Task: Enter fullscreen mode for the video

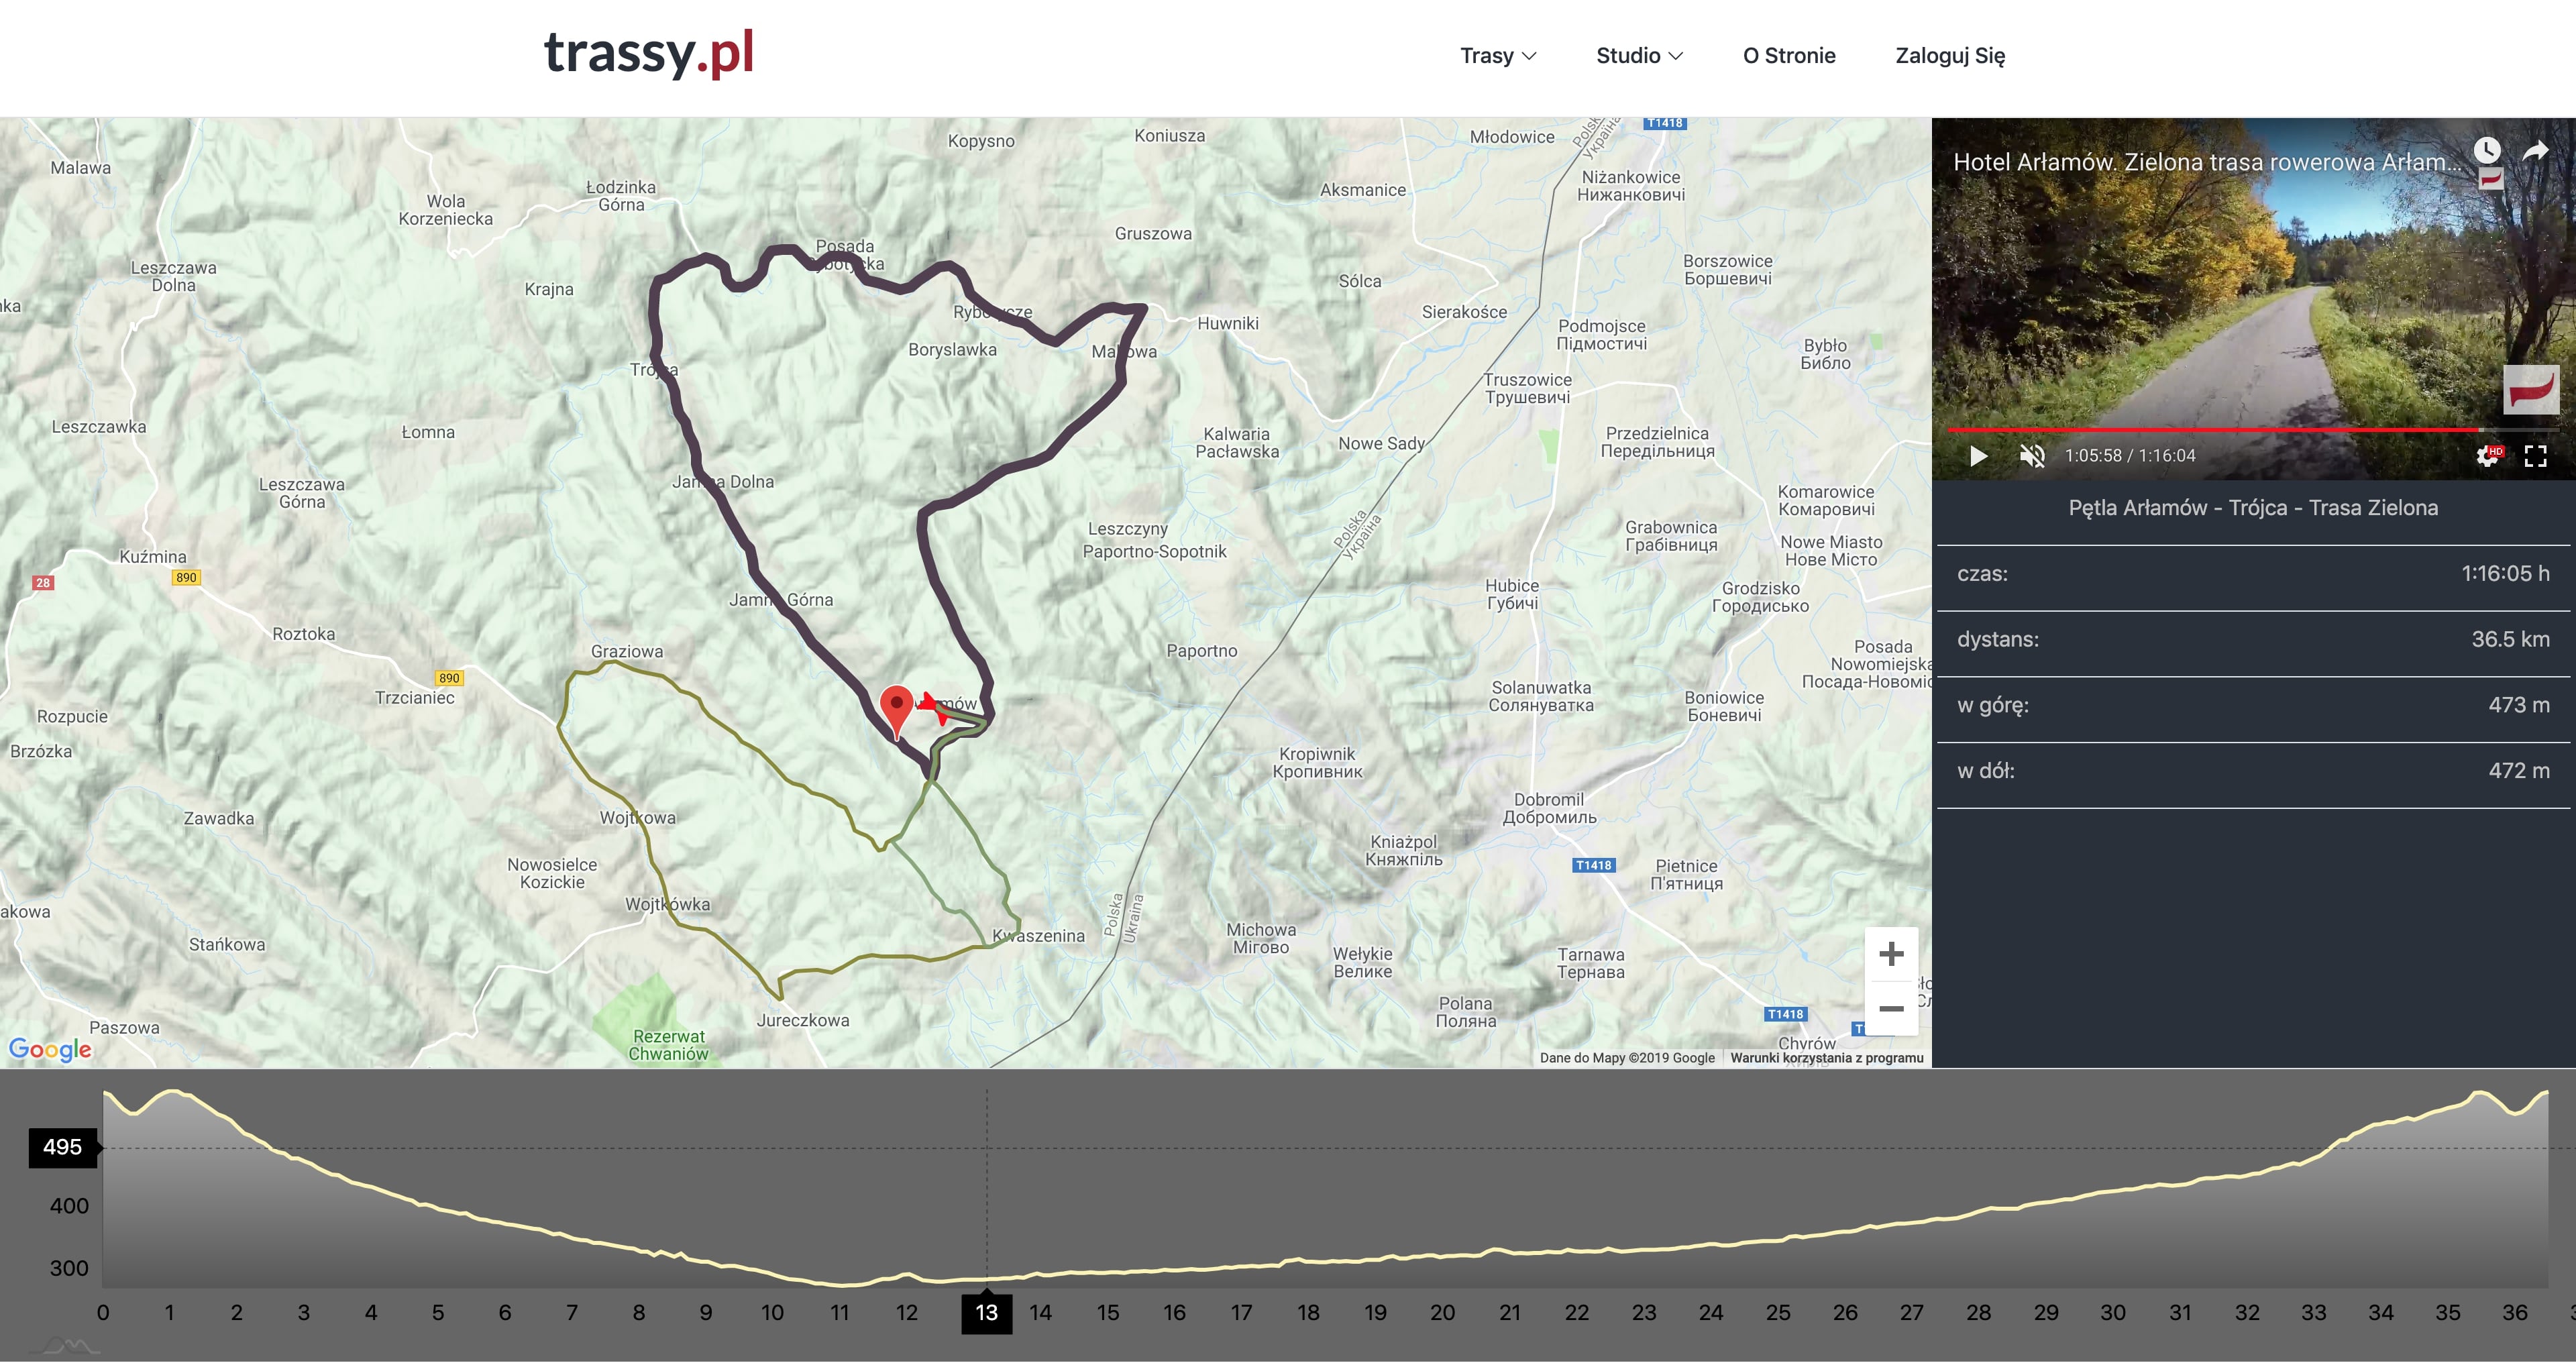Action: pos(2535,456)
